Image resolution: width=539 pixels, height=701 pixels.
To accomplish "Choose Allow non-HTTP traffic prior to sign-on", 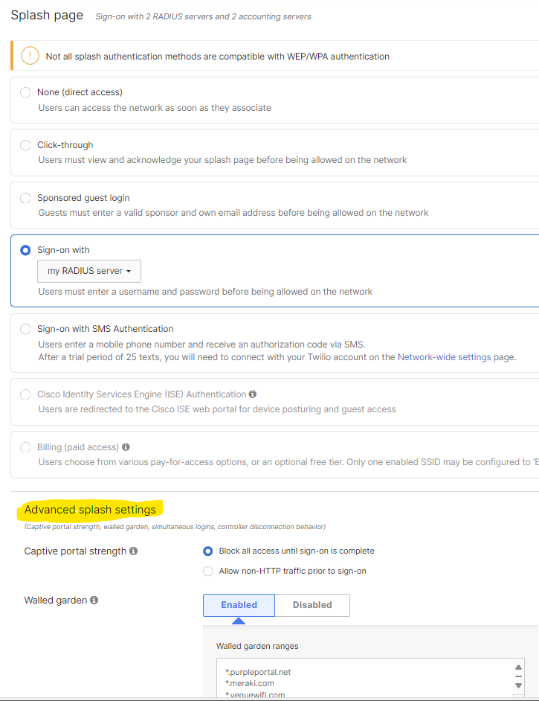I will coord(208,572).
